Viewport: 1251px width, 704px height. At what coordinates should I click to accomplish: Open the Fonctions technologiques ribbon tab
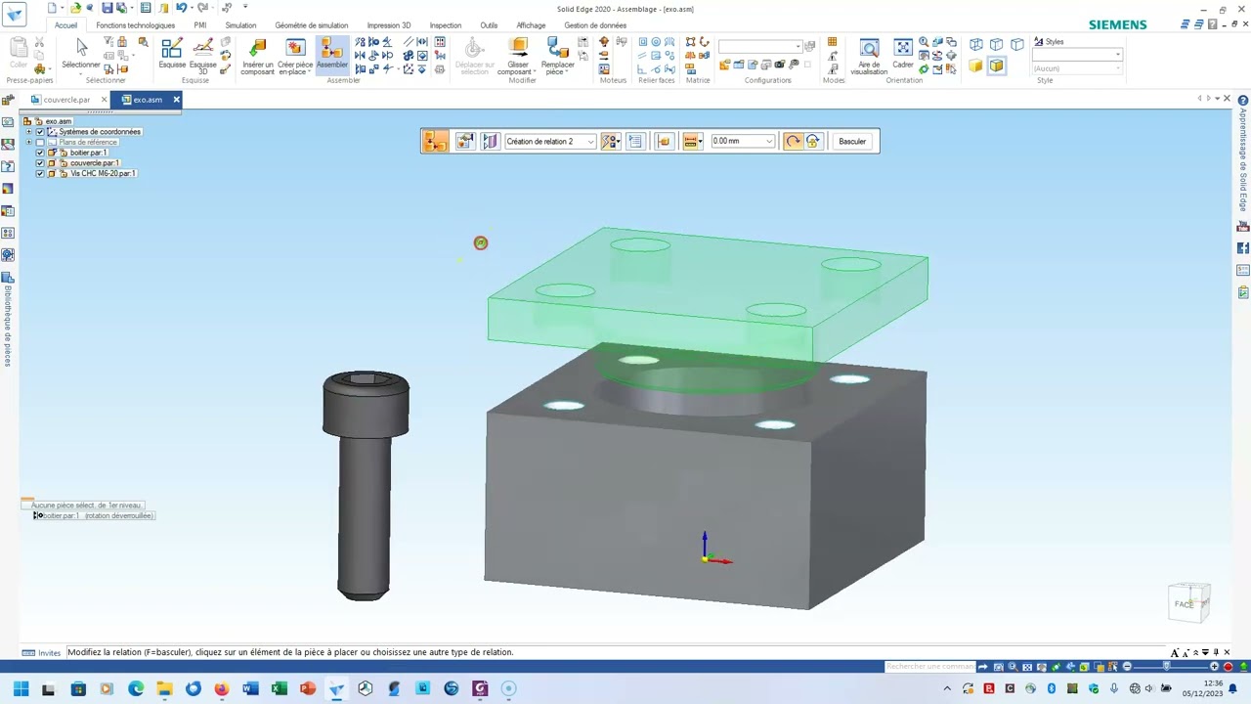(x=136, y=25)
